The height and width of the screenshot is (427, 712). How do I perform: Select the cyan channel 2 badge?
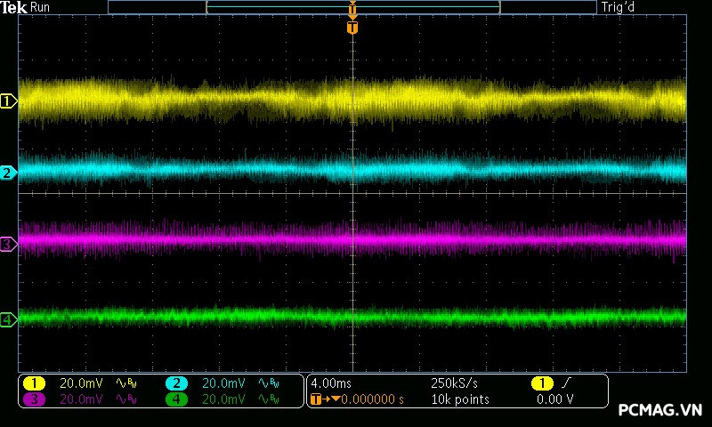(177, 383)
